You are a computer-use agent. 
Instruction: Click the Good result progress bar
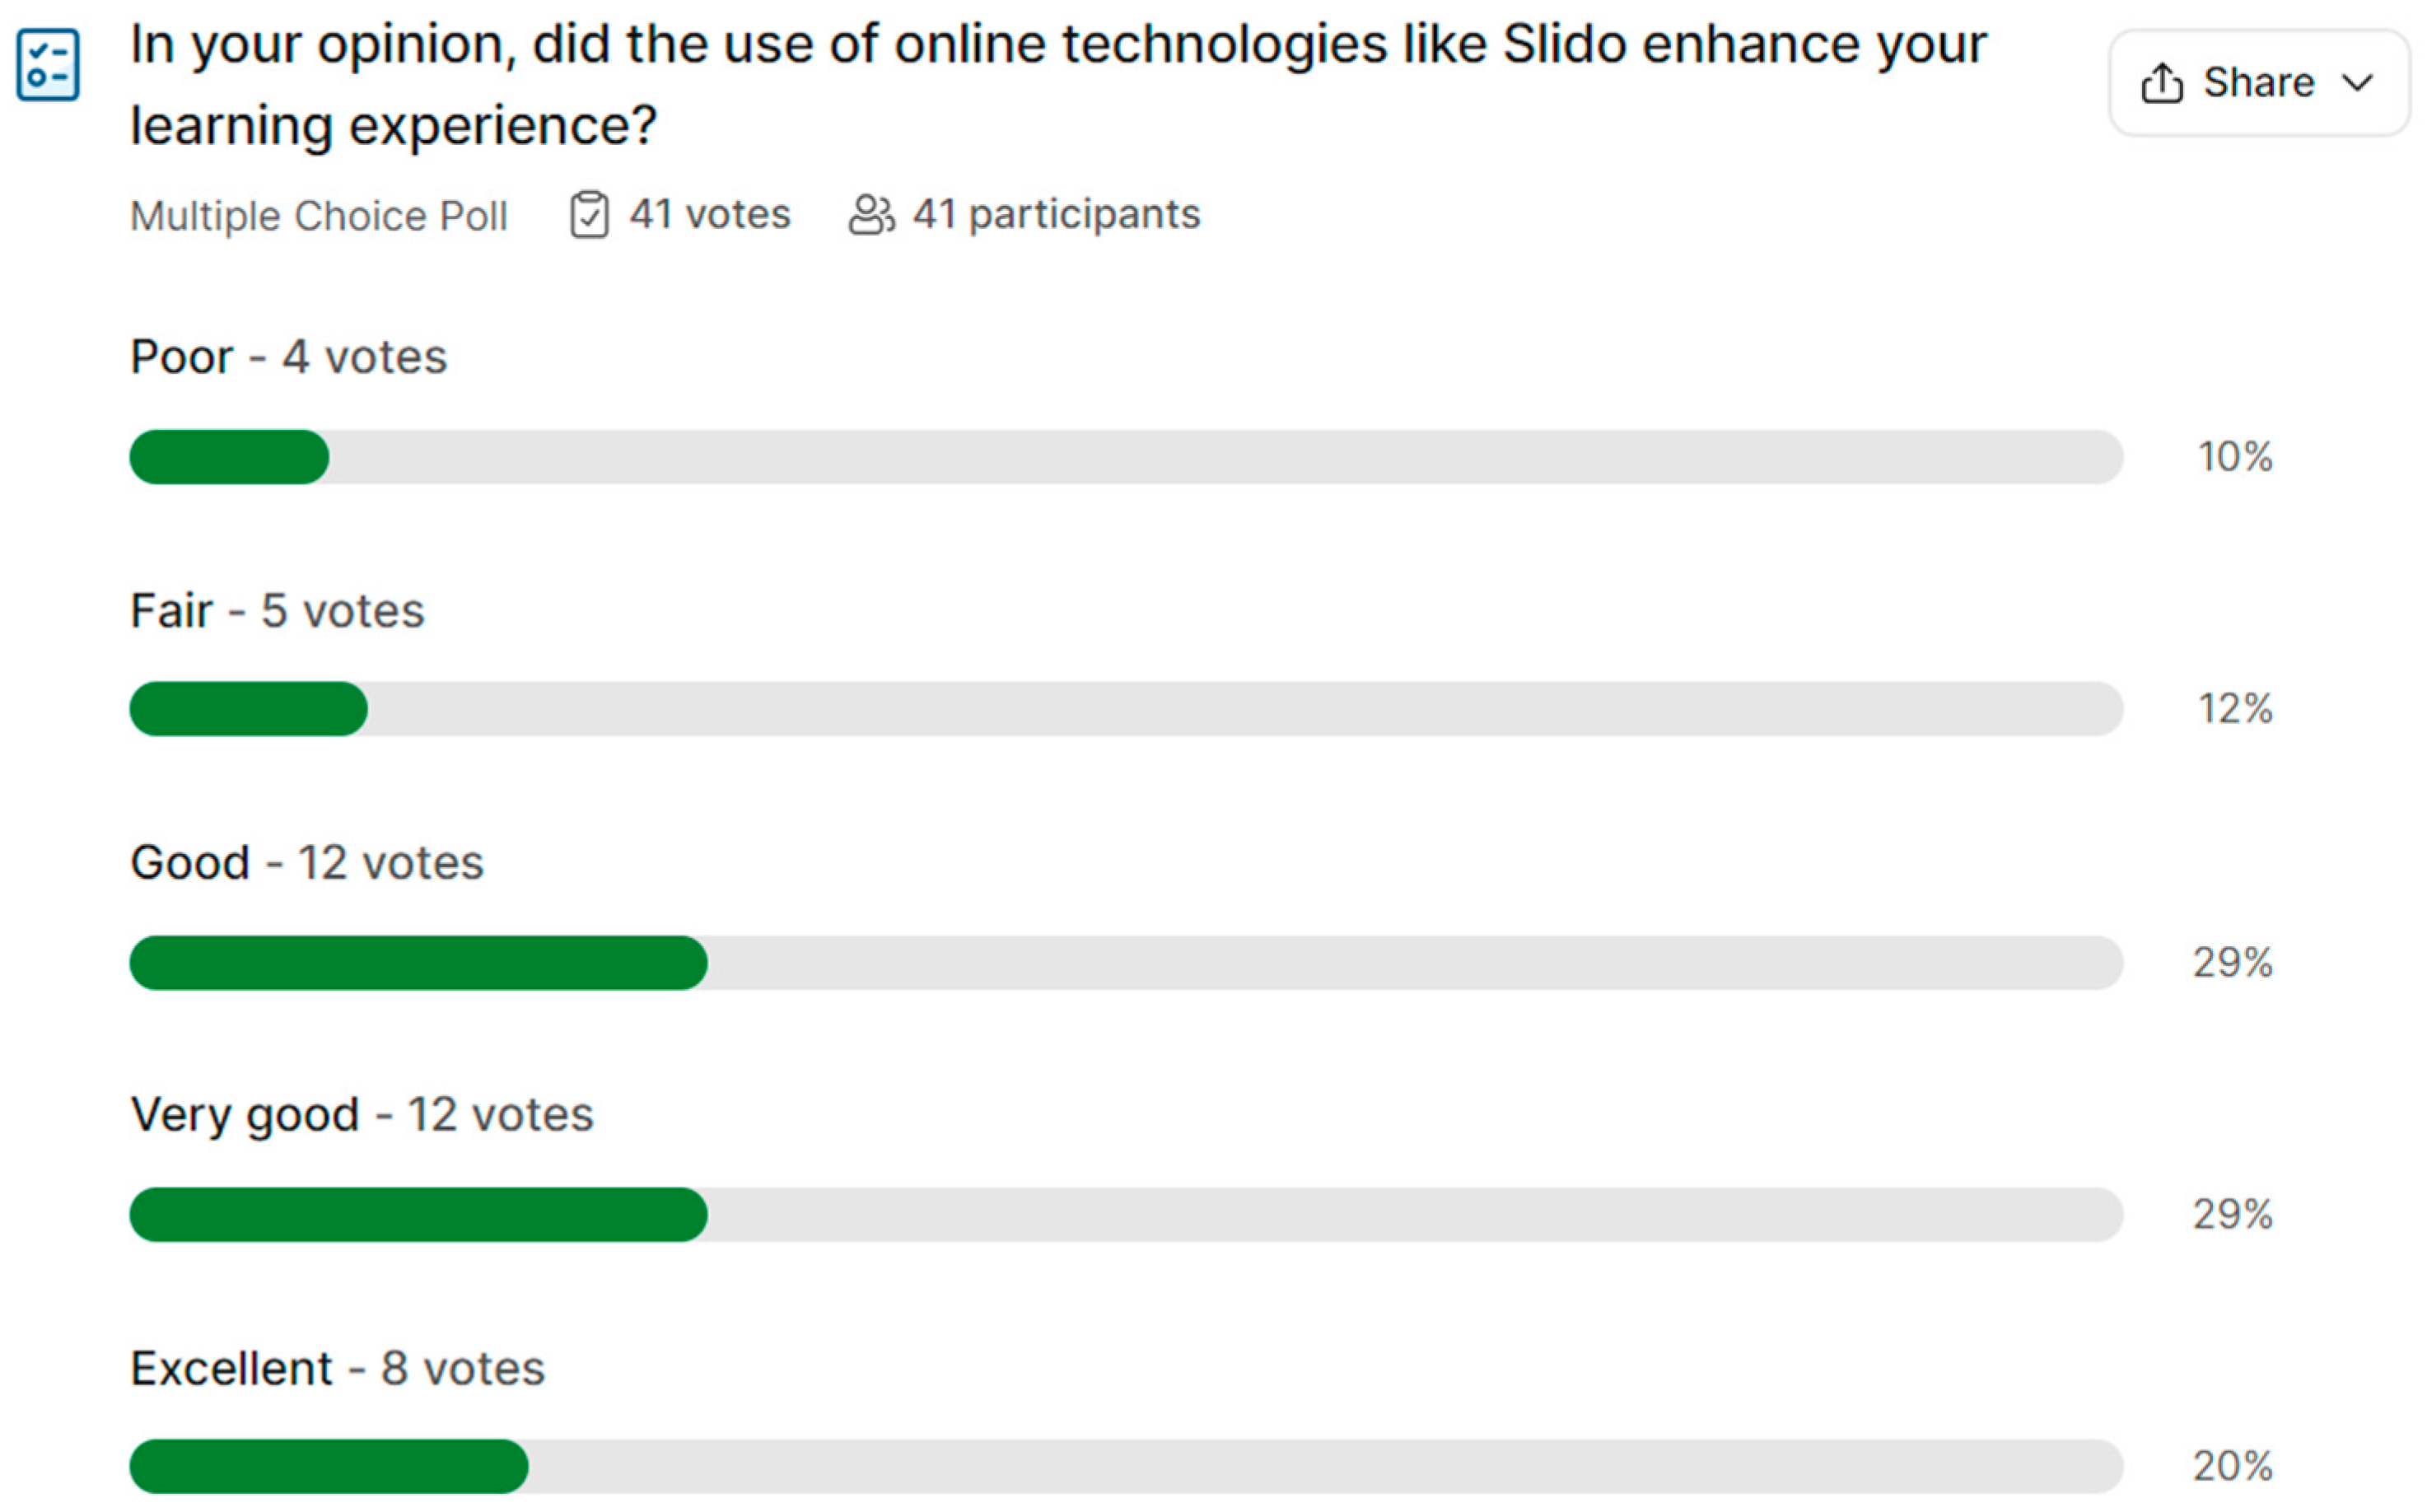1125,962
